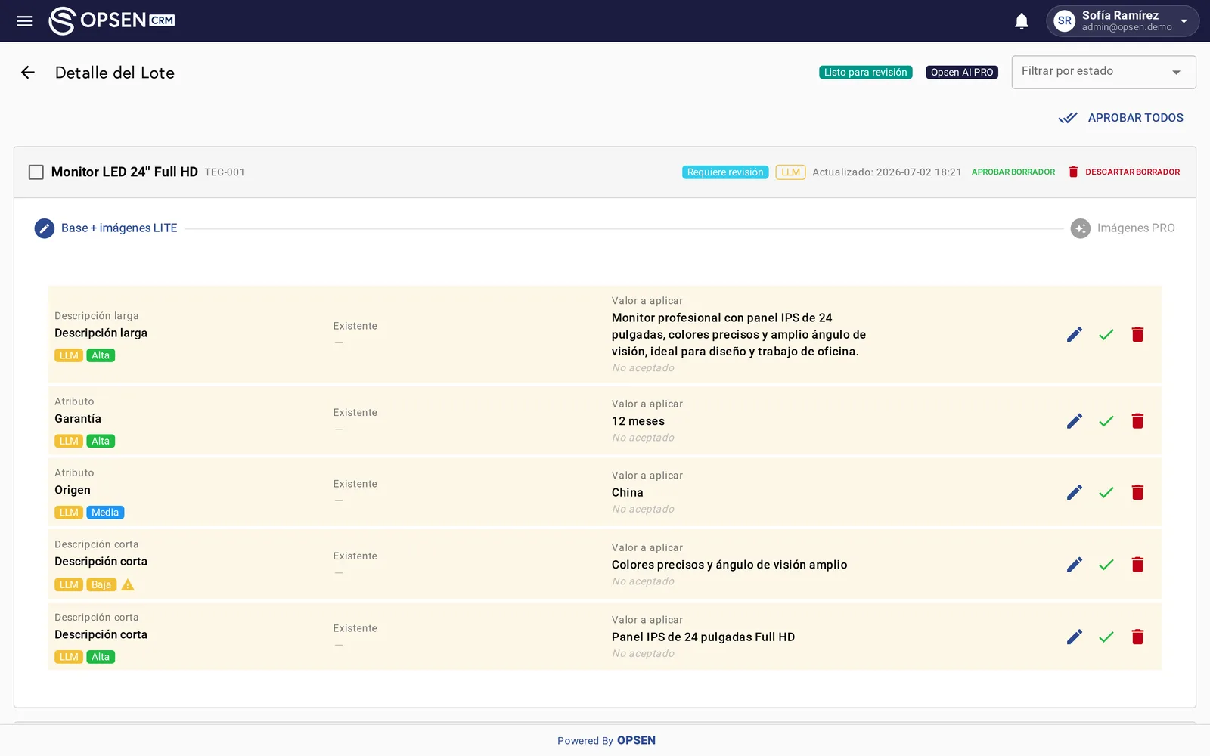Expand Sofía Ramírez account dropdown arrow

(x=1184, y=21)
